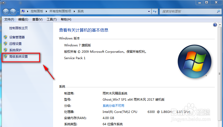Open the 查看(V) menu

[x=37, y=19]
